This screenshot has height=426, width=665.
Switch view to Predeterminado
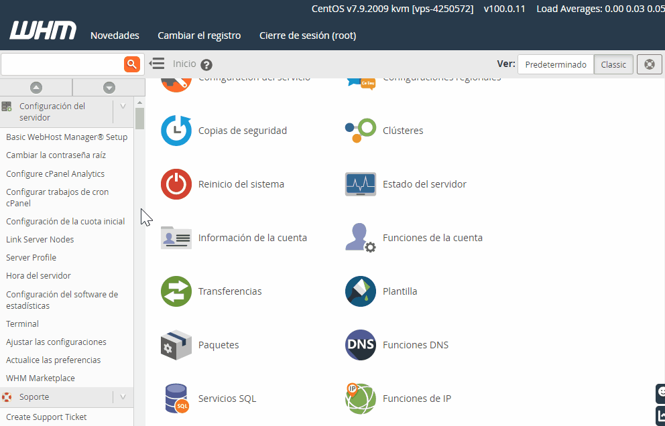[x=556, y=64]
